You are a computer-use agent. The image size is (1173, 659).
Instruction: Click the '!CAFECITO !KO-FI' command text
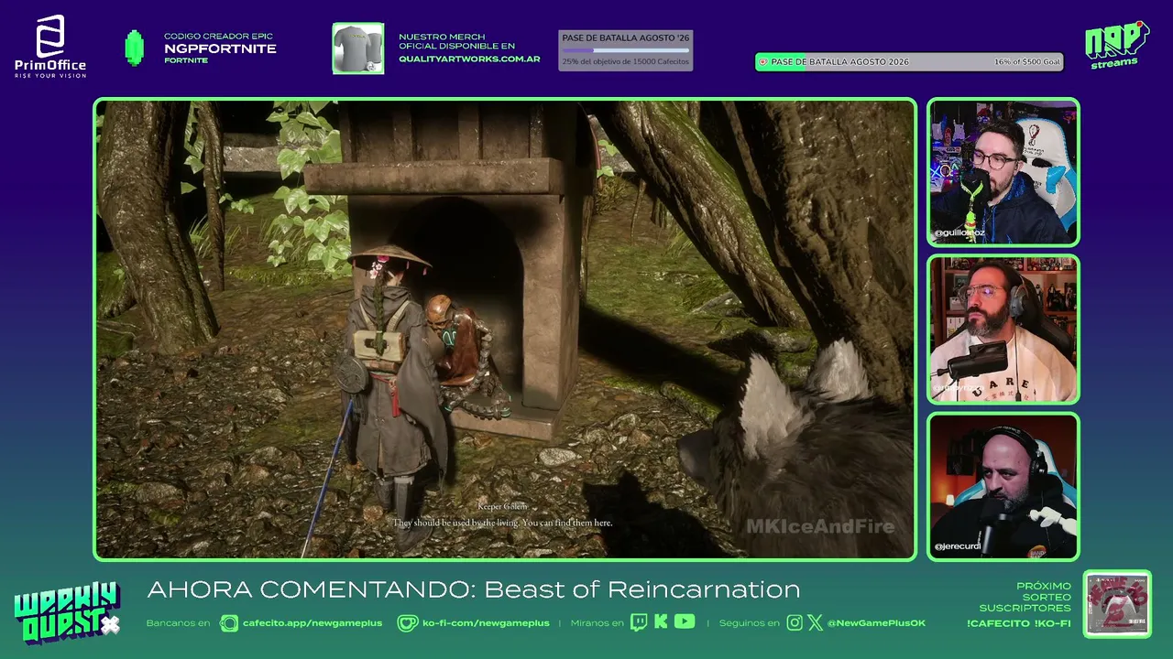coord(1018,623)
